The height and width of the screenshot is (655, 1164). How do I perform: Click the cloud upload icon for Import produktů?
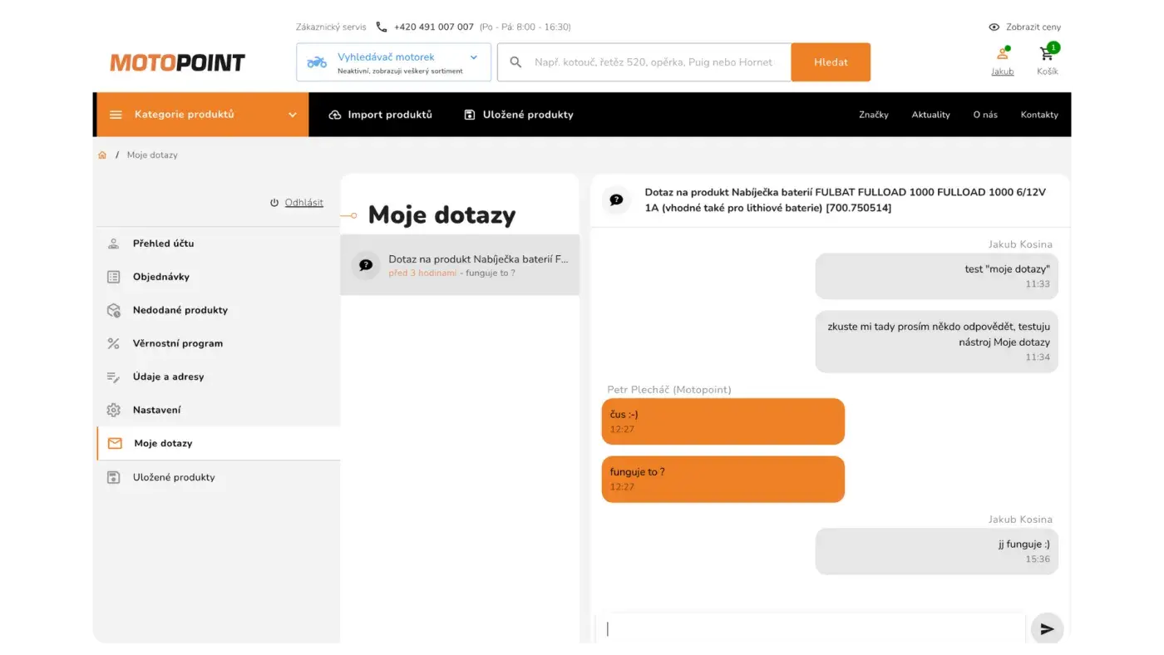[x=335, y=115]
